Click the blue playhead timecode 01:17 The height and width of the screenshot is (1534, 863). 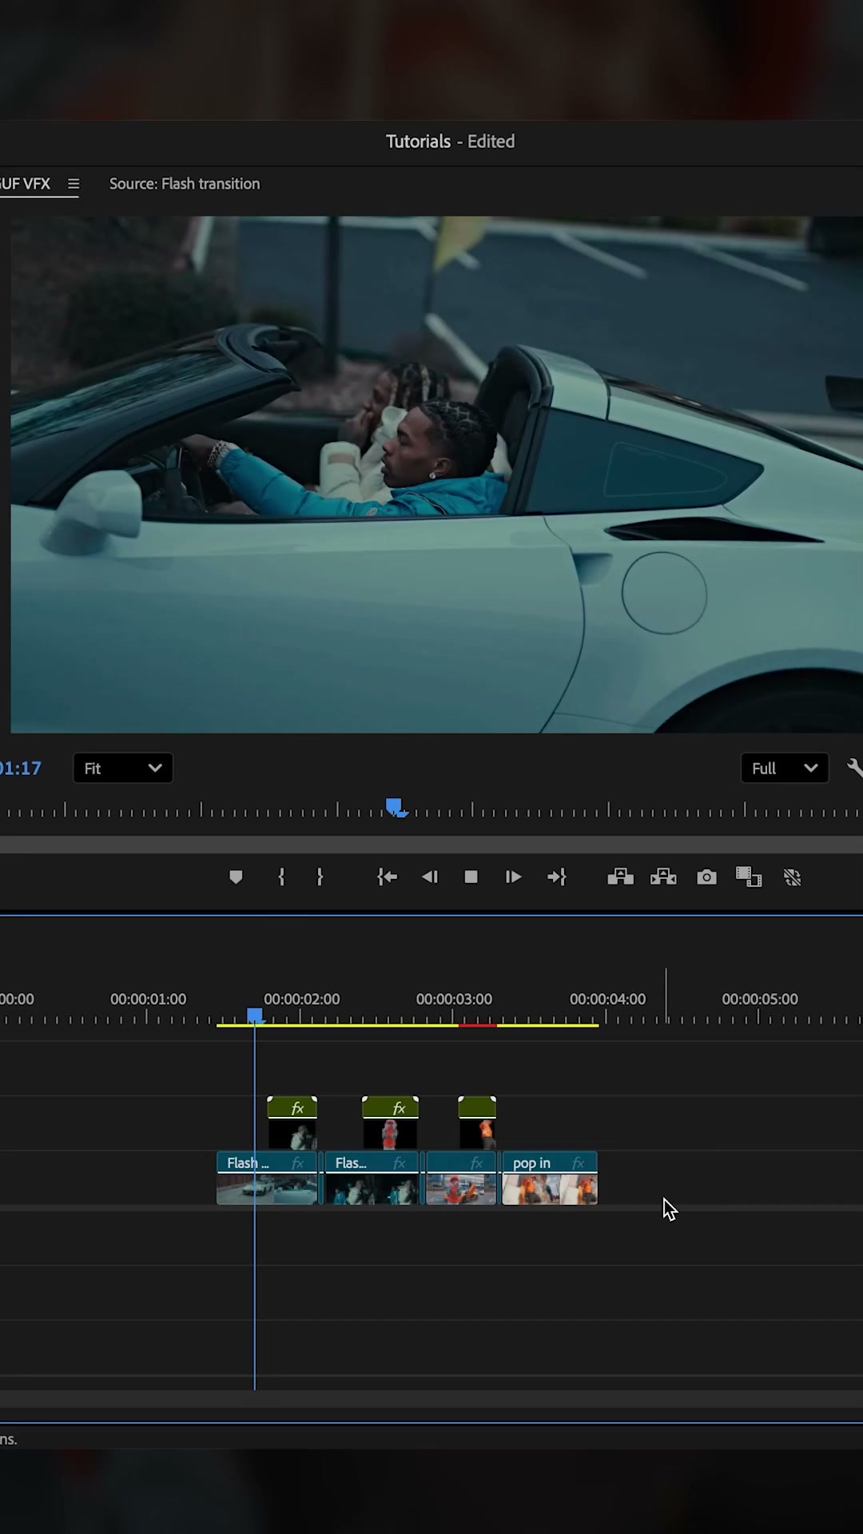20,768
